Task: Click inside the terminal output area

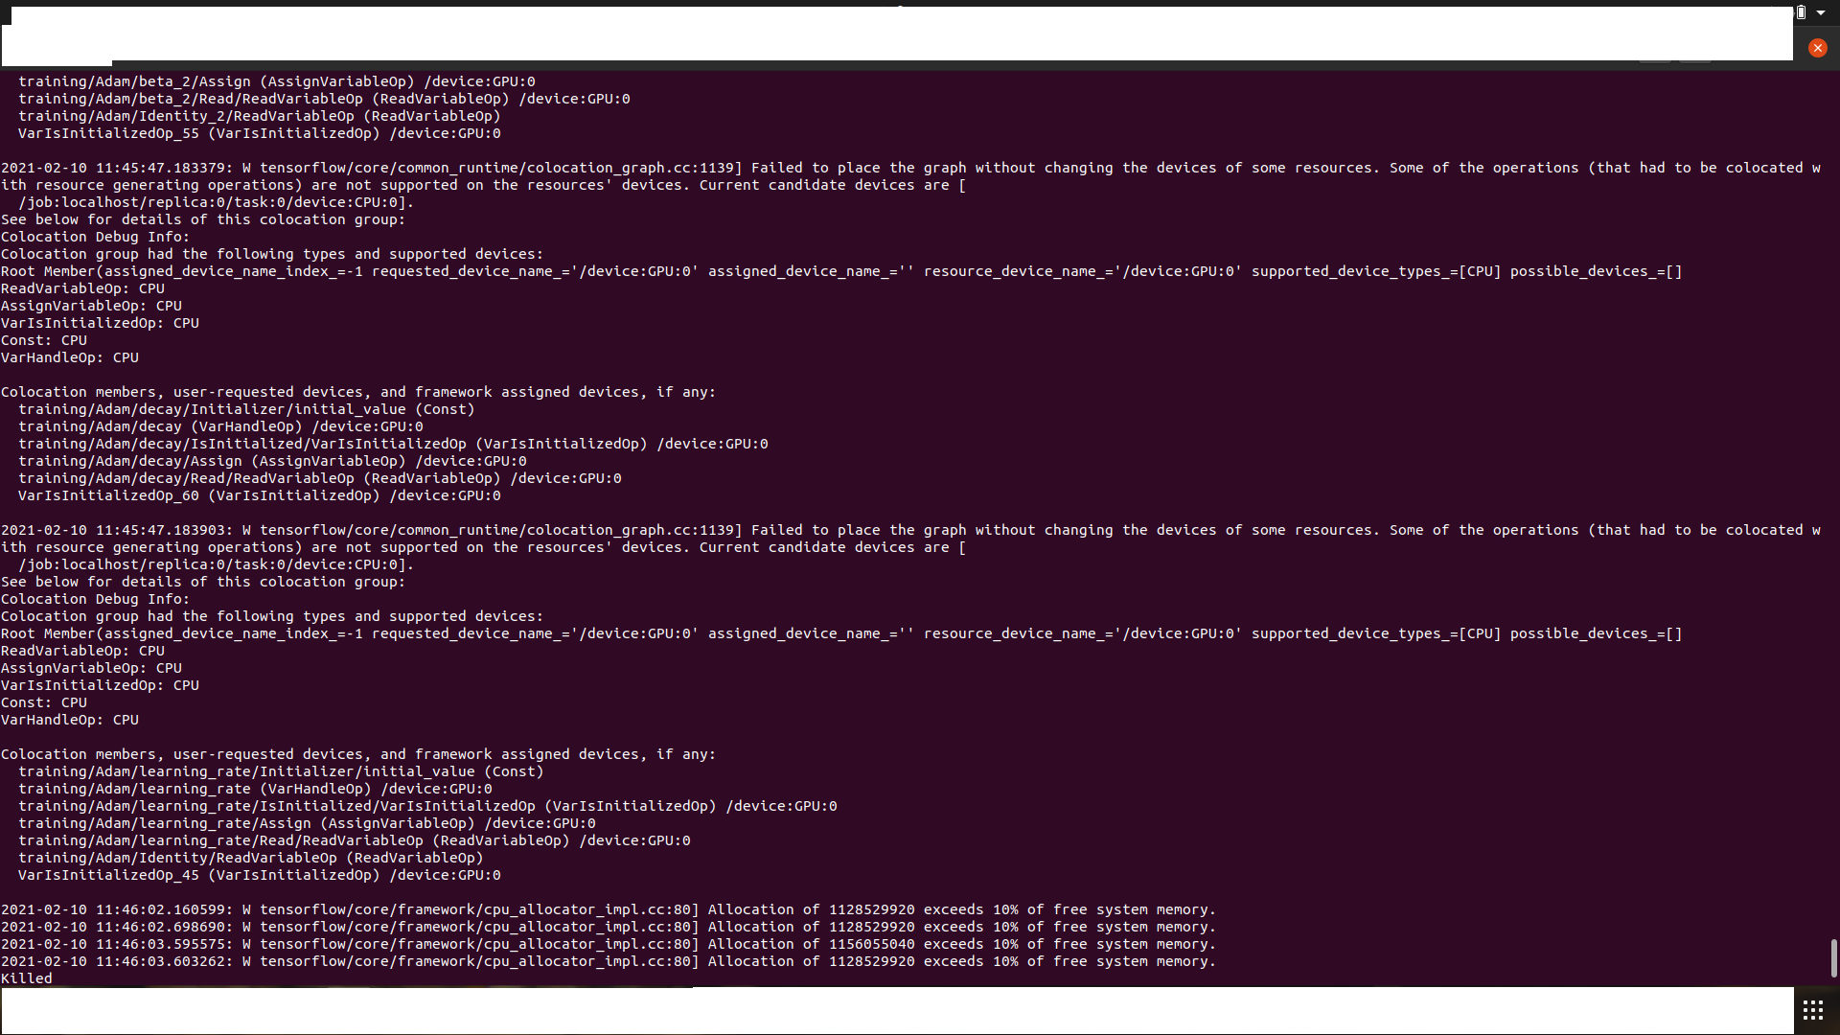Action: [x=920, y=527]
